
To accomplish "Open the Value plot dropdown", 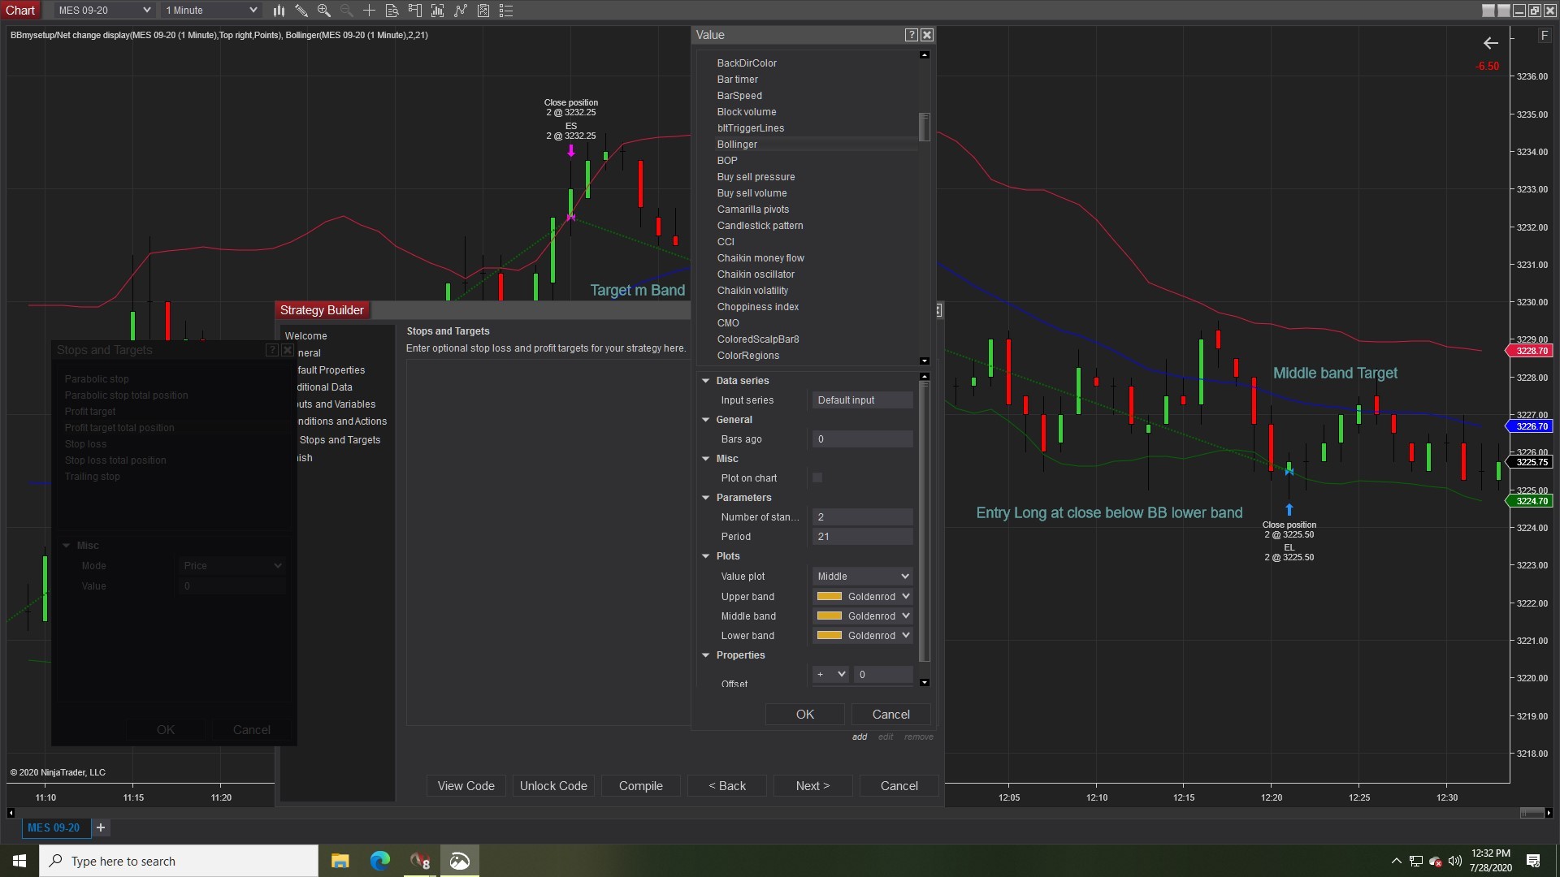I will tap(862, 576).
